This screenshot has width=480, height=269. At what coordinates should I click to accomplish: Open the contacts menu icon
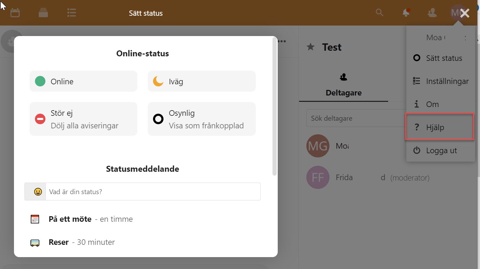coord(432,13)
